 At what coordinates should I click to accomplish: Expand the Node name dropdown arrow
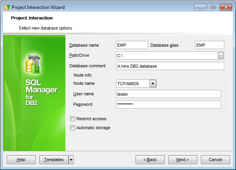tap(153, 84)
